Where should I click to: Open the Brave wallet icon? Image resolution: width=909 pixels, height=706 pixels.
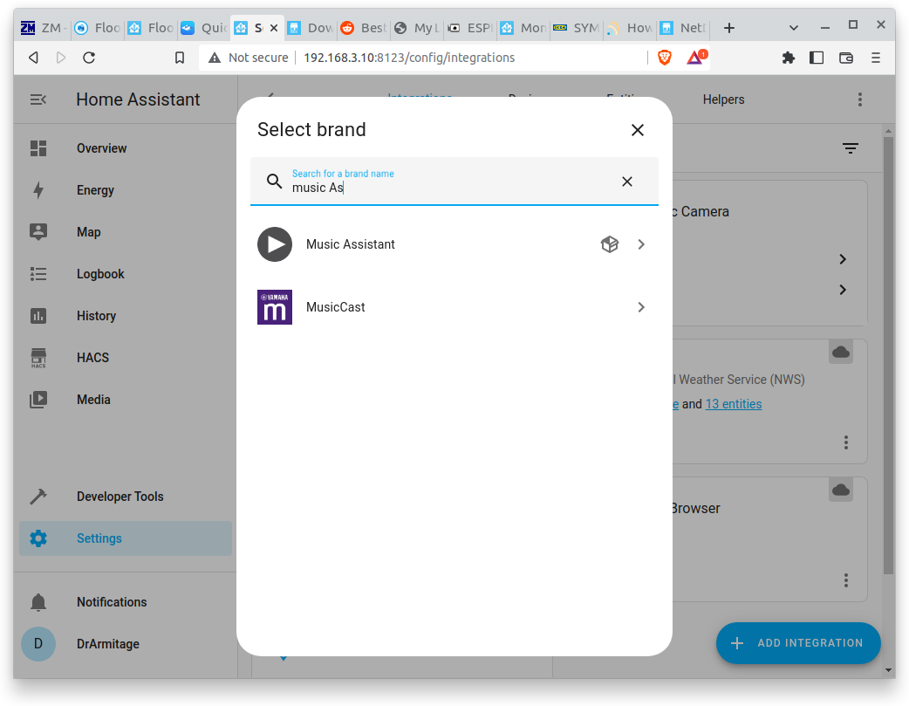tap(846, 58)
